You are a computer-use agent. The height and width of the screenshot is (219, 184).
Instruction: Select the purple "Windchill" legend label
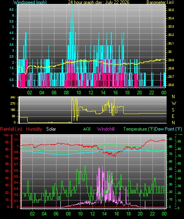[x=106, y=129]
